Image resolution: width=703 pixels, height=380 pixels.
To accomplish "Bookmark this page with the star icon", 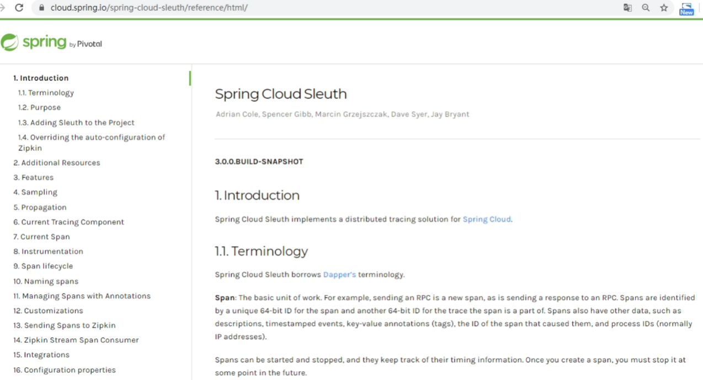I will (664, 8).
